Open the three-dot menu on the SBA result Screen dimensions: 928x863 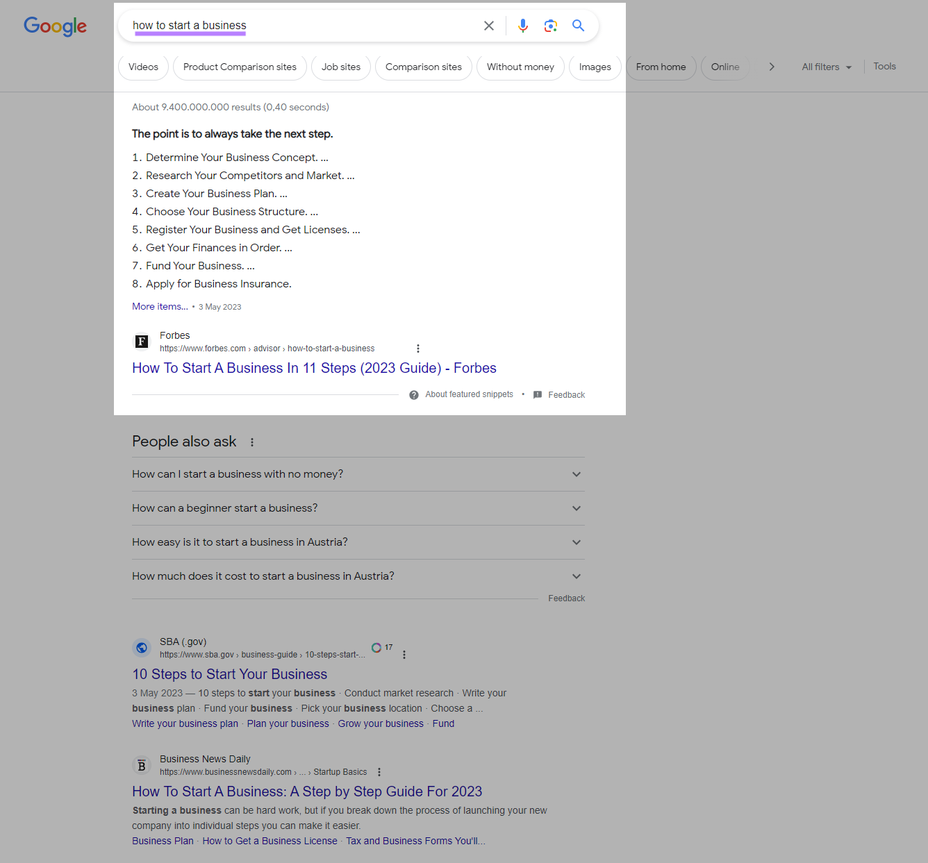click(x=404, y=654)
